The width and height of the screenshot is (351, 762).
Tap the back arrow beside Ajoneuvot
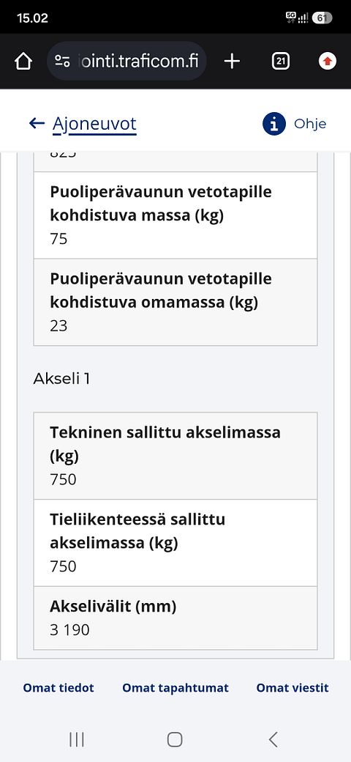tap(37, 123)
